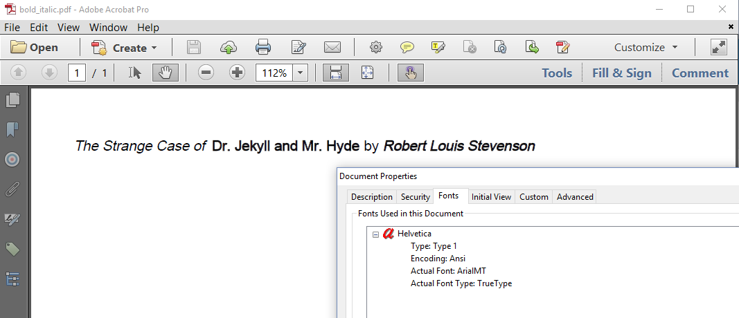
Task: Open the Attachments paperclip panel
Action: (x=12, y=189)
